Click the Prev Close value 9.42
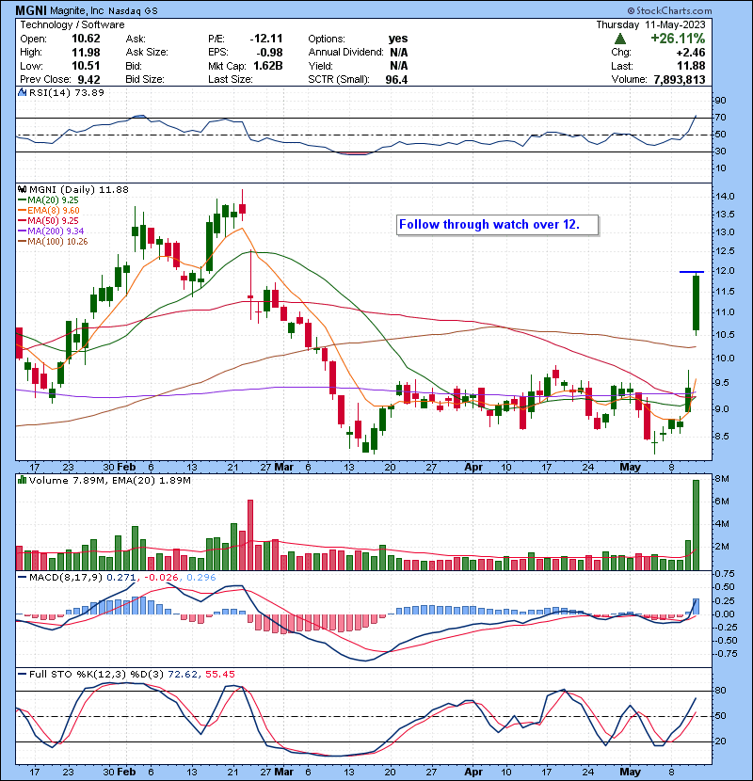The height and width of the screenshot is (781, 753). click(88, 79)
